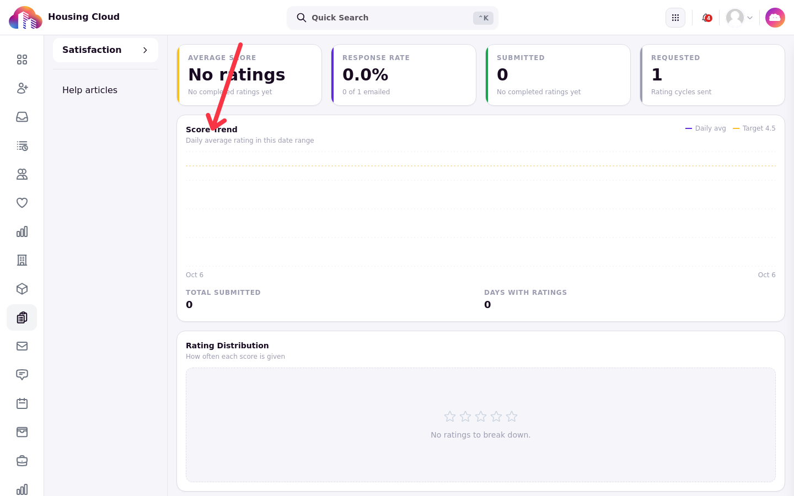Open the briefcase icon in sidebar
794x496 pixels.
coord(22,461)
